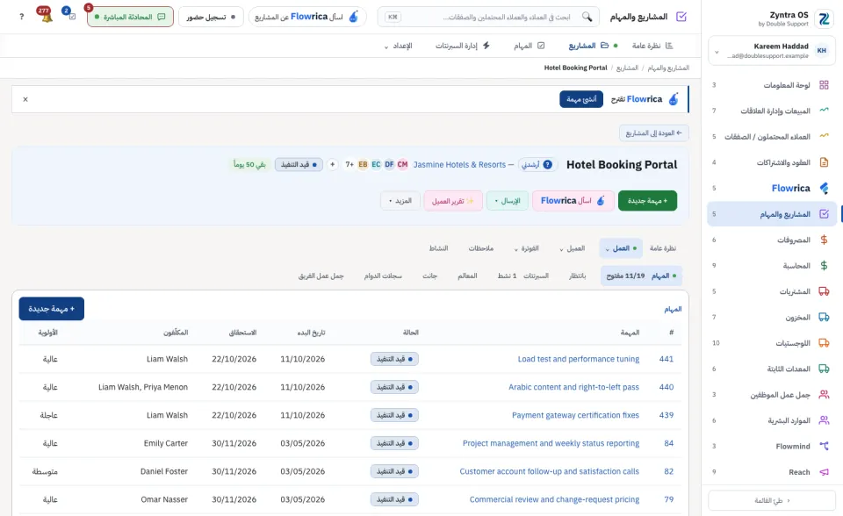The width and height of the screenshot is (843, 516).
Task: Click the search magnifier icon
Action: coord(587,17)
